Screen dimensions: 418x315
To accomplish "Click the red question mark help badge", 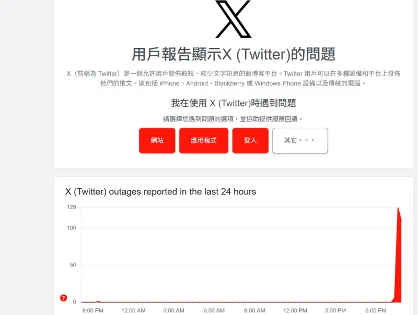I will 63,298.
